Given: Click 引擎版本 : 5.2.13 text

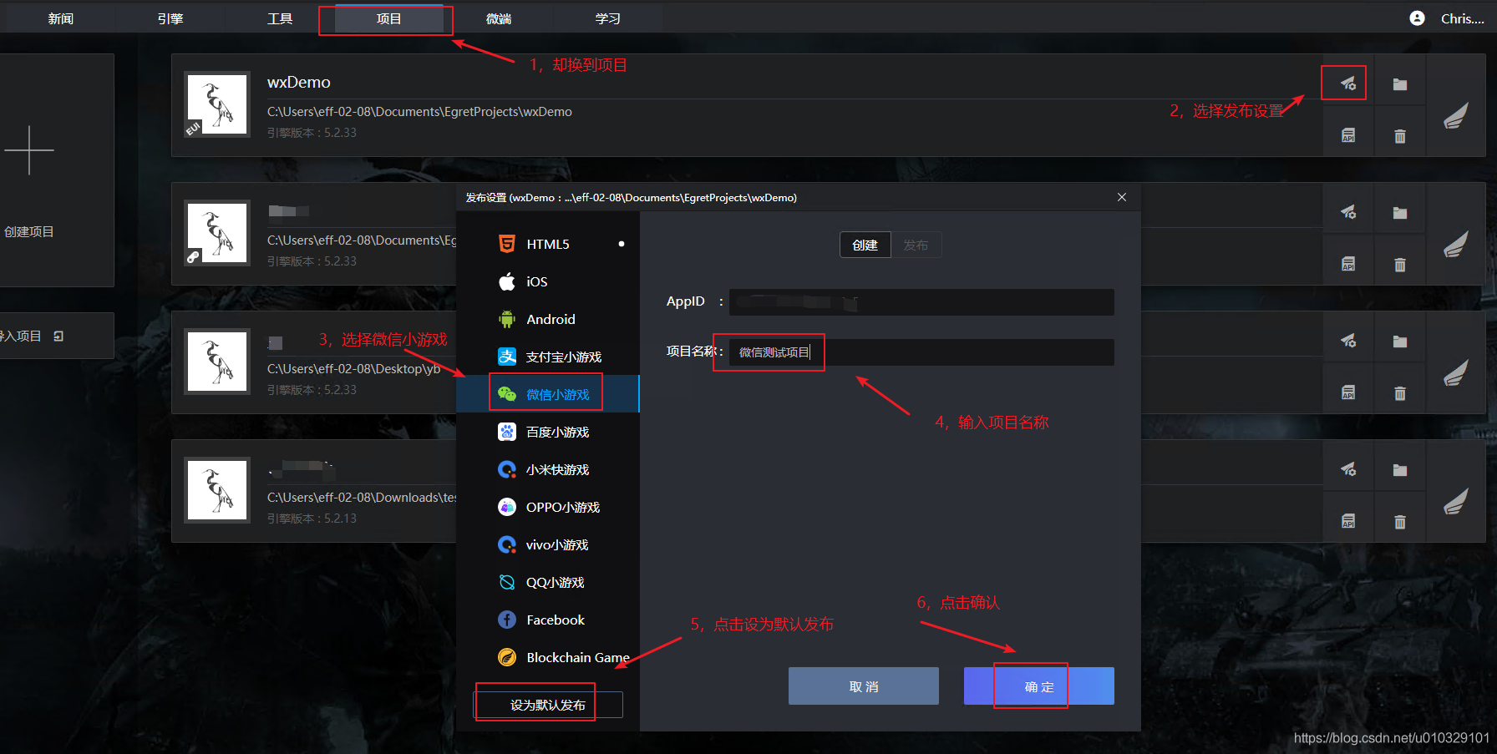Looking at the screenshot, I should 312,519.
